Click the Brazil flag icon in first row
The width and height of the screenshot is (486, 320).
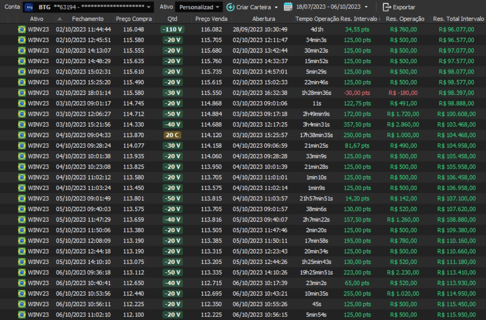(22, 29)
